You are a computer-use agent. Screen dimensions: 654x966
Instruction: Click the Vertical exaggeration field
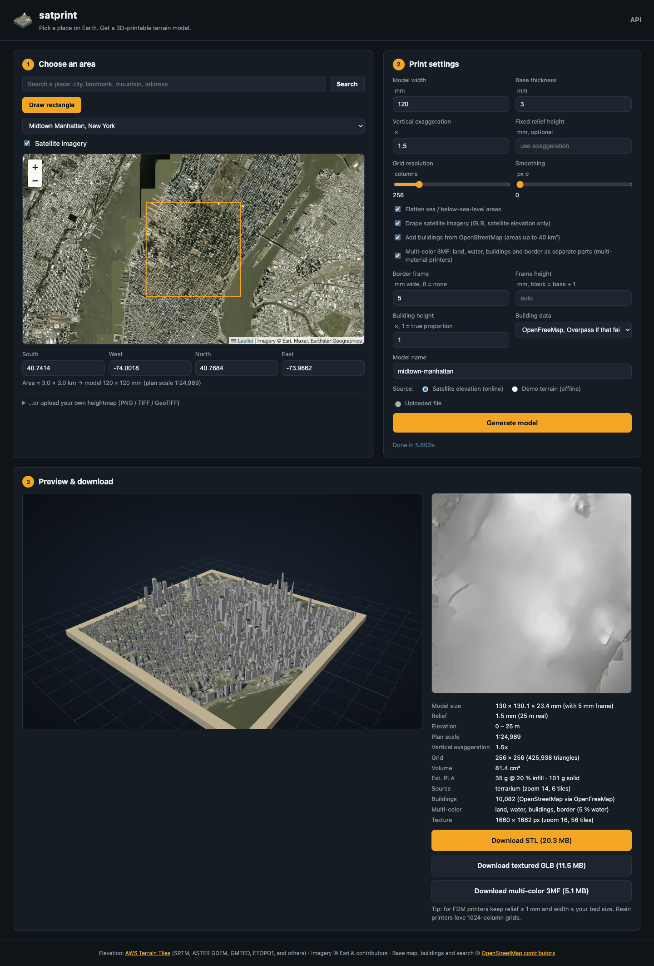tap(451, 146)
